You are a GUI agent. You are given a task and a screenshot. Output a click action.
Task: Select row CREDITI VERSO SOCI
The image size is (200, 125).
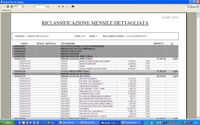tap(95, 51)
